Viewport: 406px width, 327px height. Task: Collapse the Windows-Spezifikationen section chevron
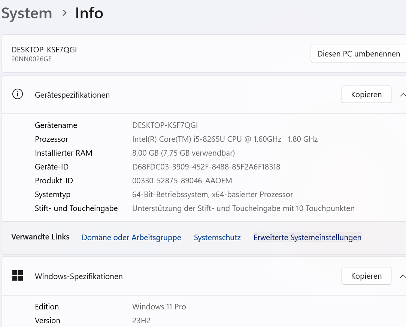tap(403, 276)
